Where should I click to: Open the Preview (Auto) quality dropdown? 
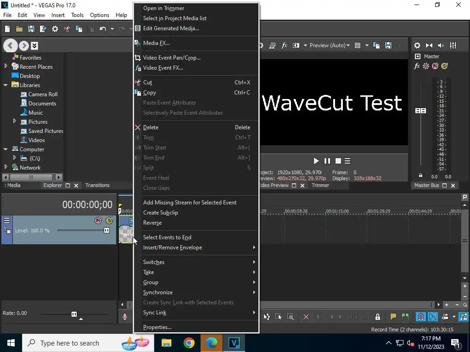(x=330, y=45)
